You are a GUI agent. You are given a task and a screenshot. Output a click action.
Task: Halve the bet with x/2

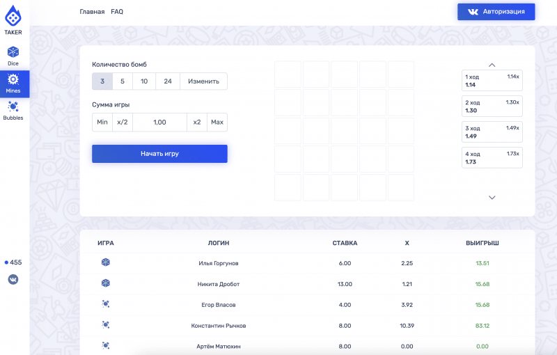tap(123, 122)
